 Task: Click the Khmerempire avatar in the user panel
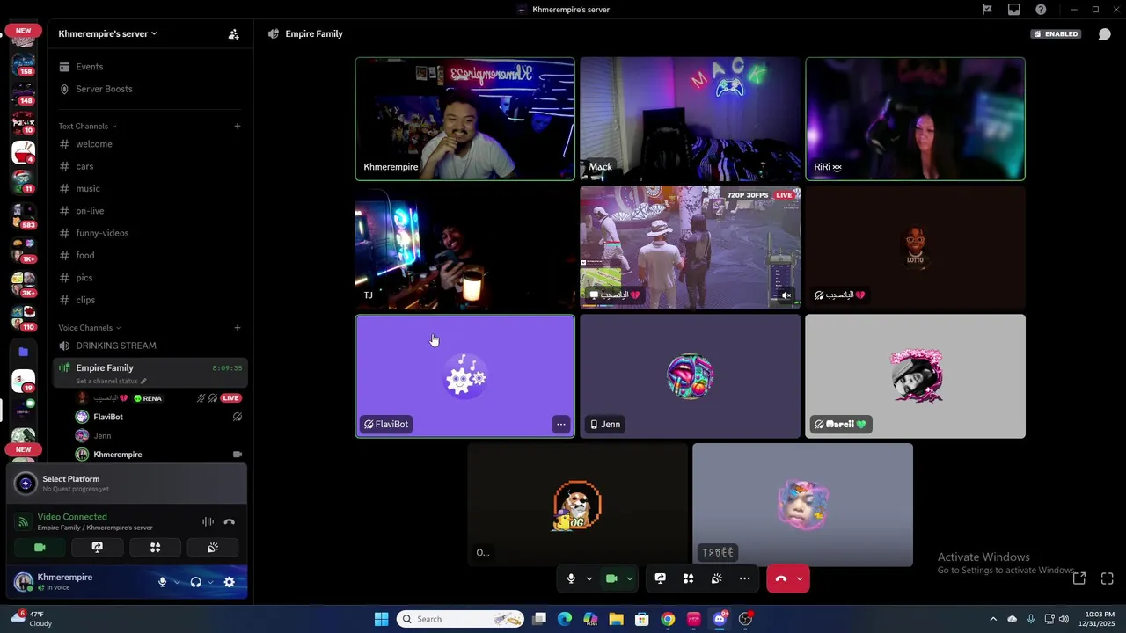(23, 582)
